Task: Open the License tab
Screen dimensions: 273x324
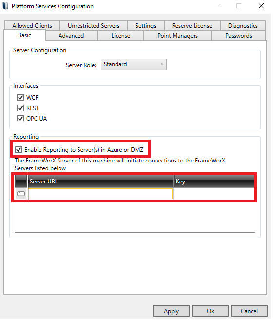Action: pyautogui.click(x=120, y=36)
